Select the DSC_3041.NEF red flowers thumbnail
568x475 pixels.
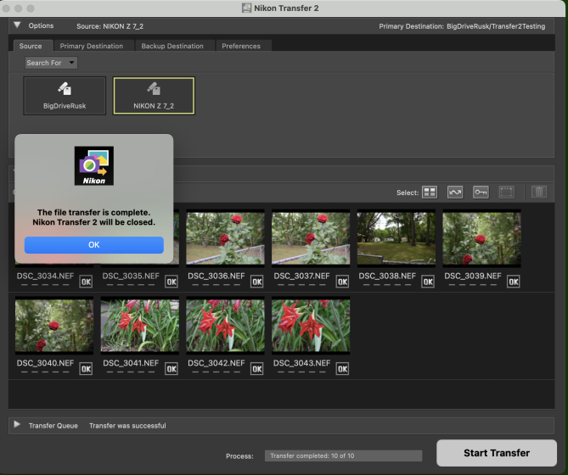pyautogui.click(x=139, y=325)
